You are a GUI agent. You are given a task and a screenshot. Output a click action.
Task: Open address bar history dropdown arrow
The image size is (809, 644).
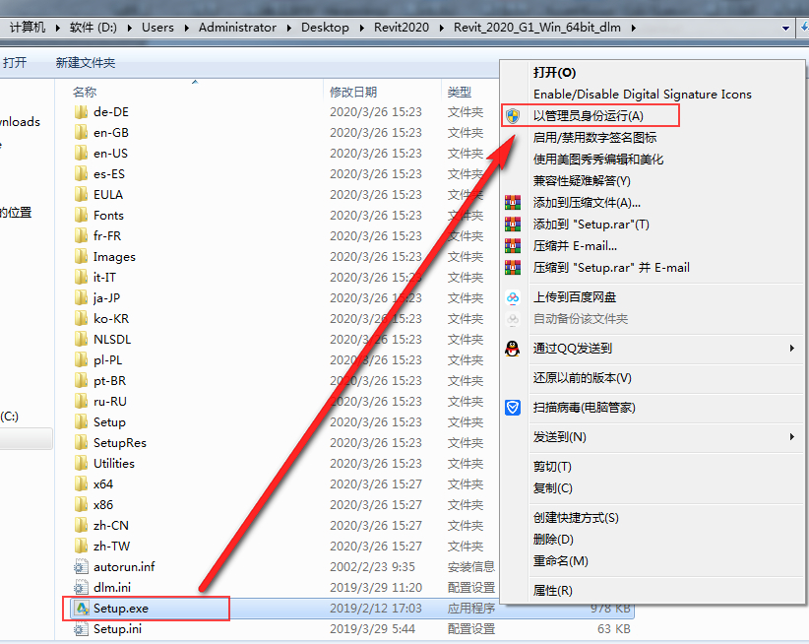tap(785, 28)
